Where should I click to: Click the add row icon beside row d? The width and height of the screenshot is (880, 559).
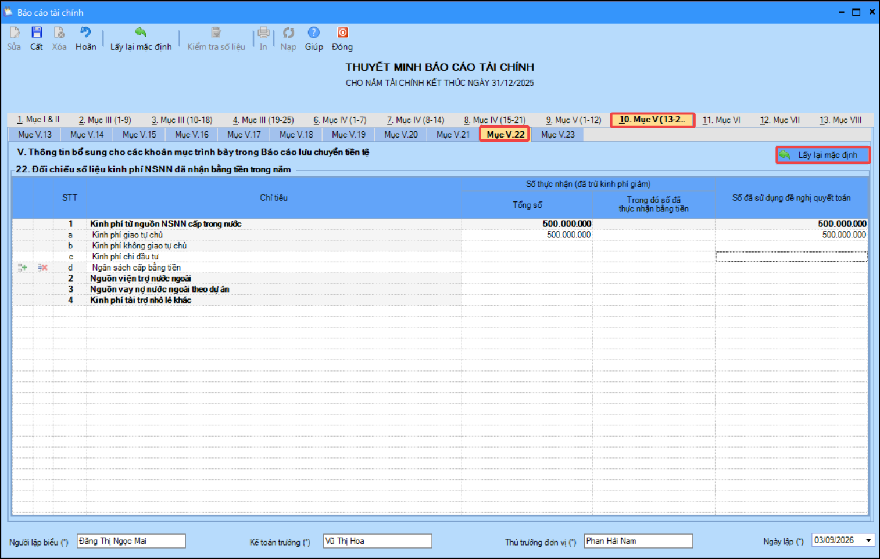pyautogui.click(x=23, y=268)
